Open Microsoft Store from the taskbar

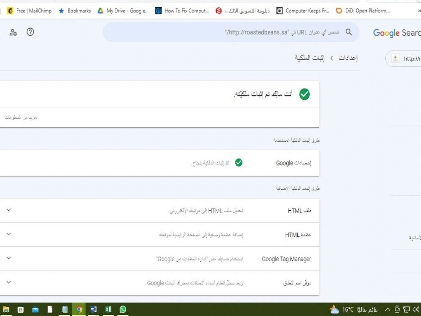[21, 309]
